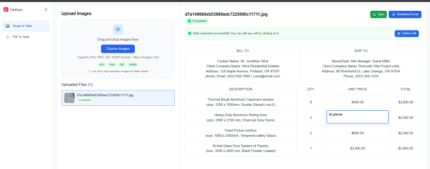The height and width of the screenshot is (169, 430).
Task: Click the $680.00 unit price cell
Action: (x=358, y=133)
